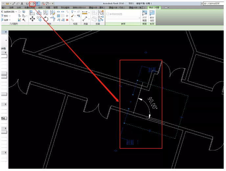Click the Section tool in quick access toolbar
This screenshot has height=171, width=226.
point(34,4)
